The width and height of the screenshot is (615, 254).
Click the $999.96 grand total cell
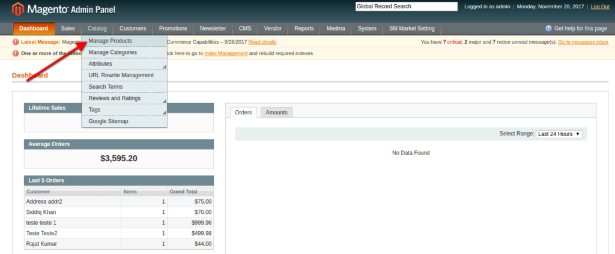pos(190,223)
